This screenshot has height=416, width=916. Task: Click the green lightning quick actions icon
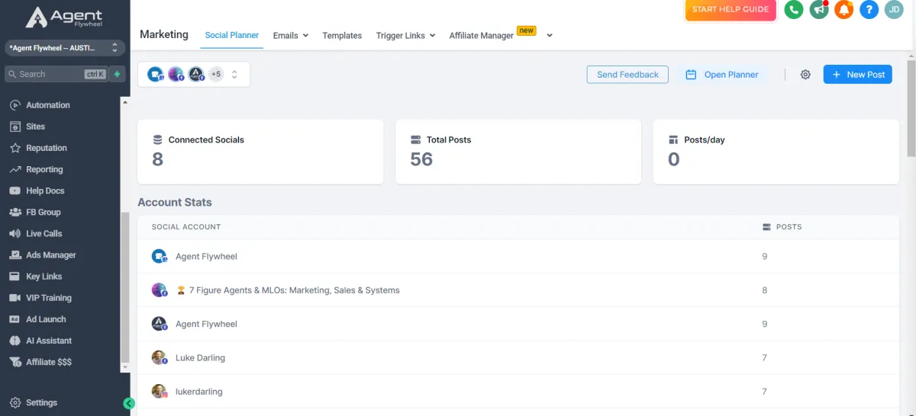pos(117,74)
